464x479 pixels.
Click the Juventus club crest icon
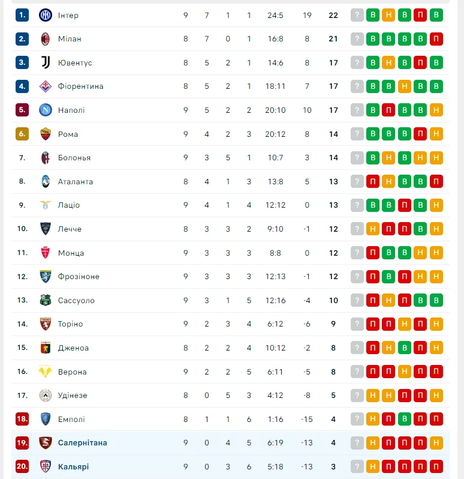tap(46, 62)
